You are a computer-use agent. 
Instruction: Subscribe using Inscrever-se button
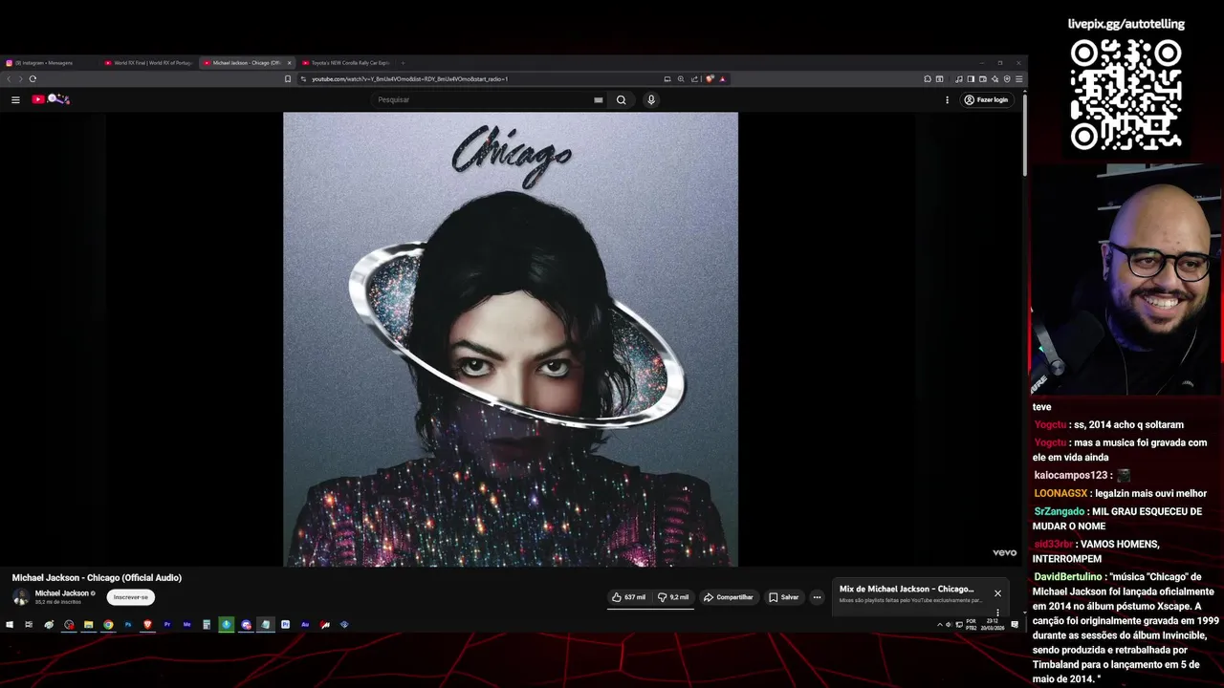click(x=130, y=597)
